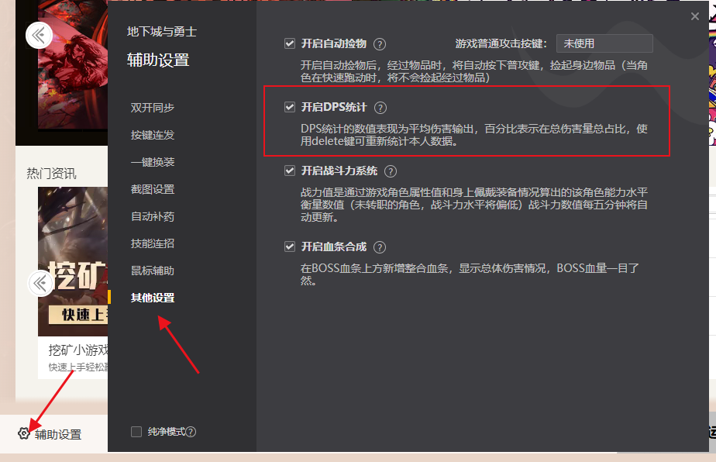
Task: Open the 技能连招 settings section
Action: [153, 243]
